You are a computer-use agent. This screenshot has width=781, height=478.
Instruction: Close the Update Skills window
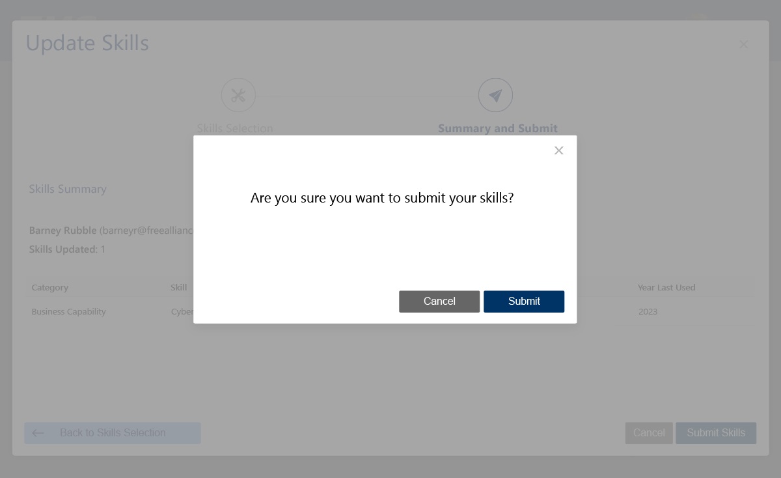(743, 45)
